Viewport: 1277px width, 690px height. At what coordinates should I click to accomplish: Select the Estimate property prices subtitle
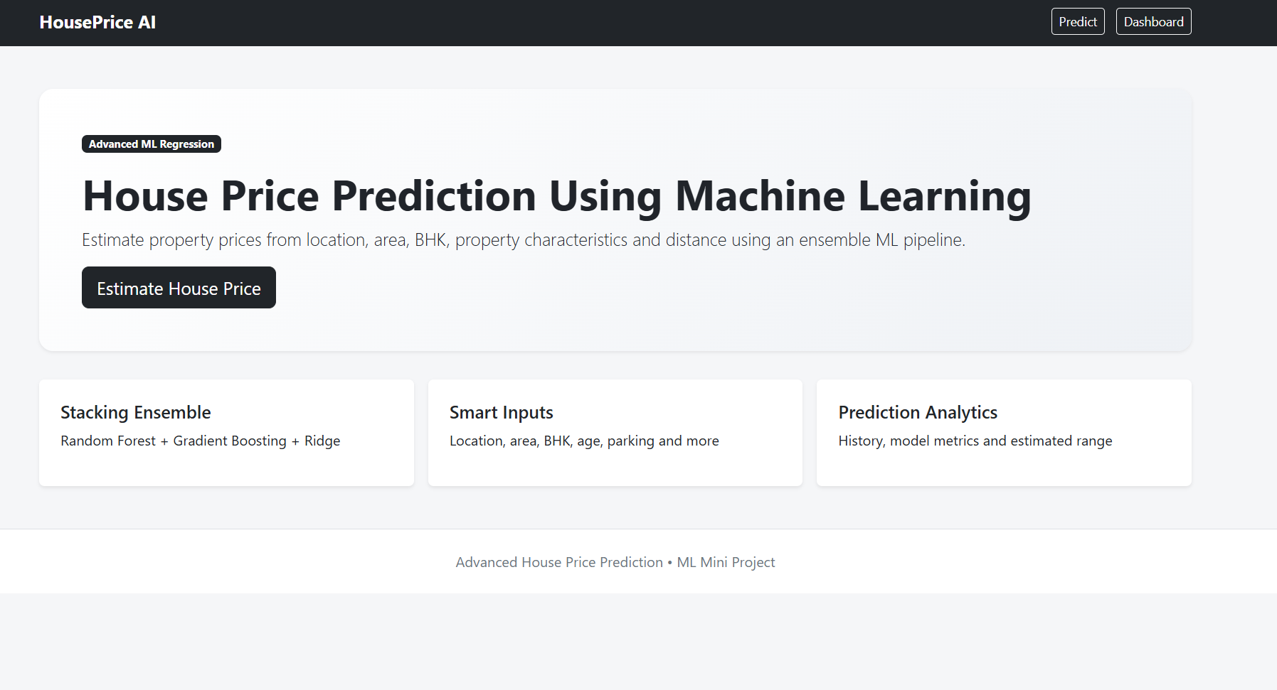(524, 240)
